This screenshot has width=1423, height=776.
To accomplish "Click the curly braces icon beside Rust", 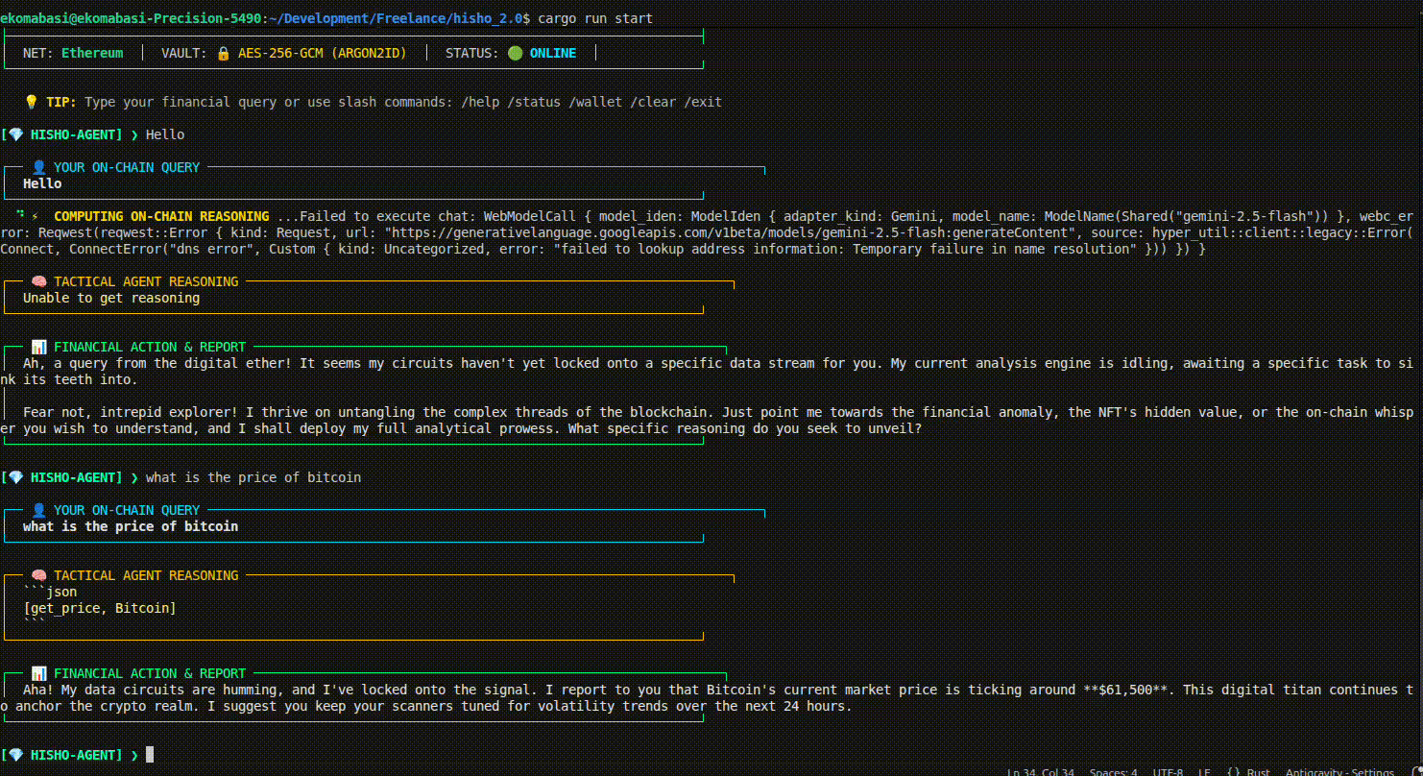I will click(x=1234, y=771).
